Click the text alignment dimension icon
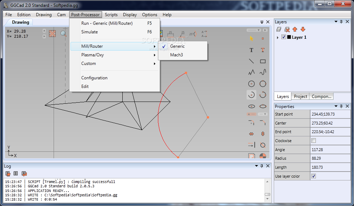Image resolution: width=354 pixels, height=206 pixels. point(204,34)
